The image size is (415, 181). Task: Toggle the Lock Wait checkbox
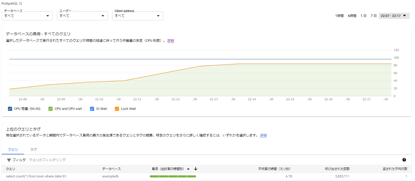117,109
